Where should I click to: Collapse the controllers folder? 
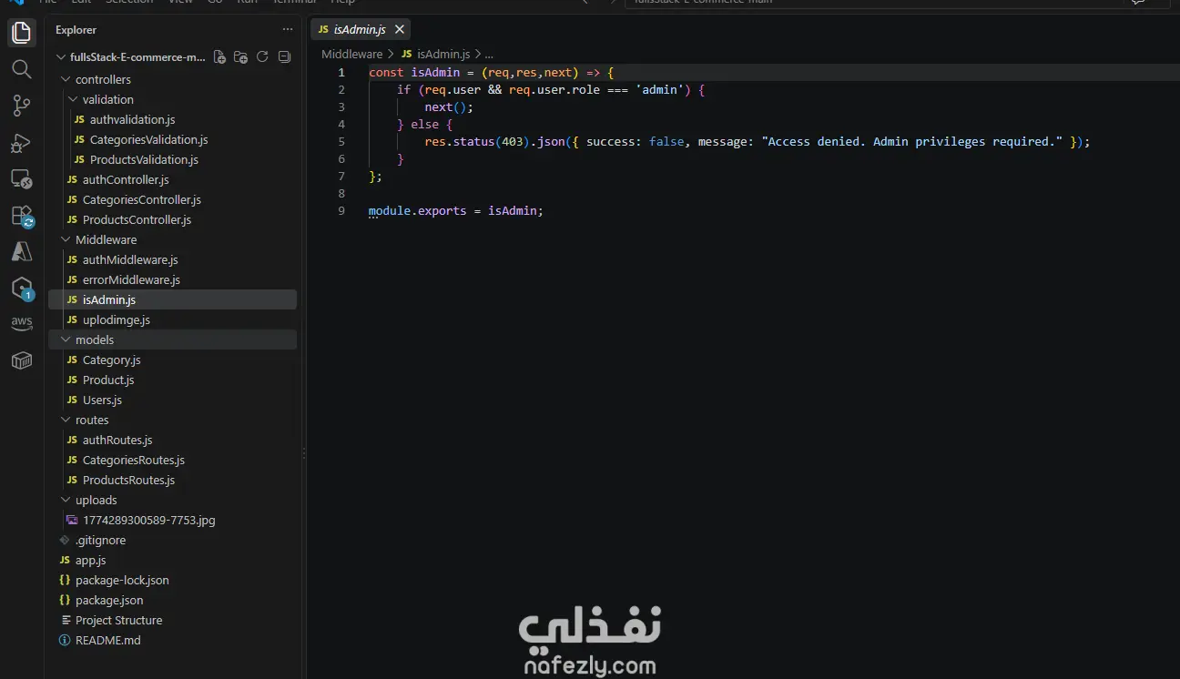click(66, 79)
